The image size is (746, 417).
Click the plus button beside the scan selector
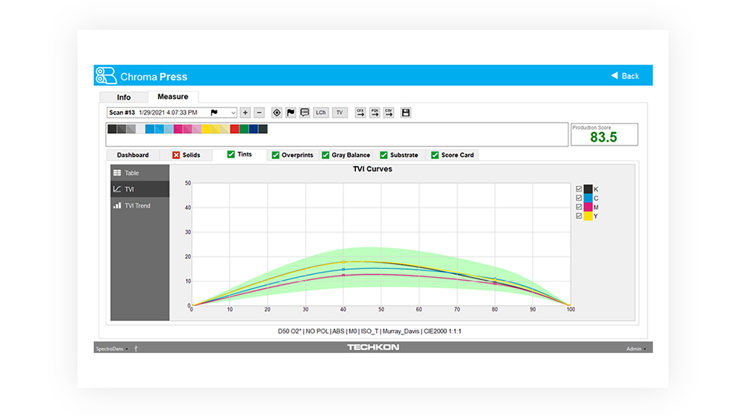(x=245, y=112)
